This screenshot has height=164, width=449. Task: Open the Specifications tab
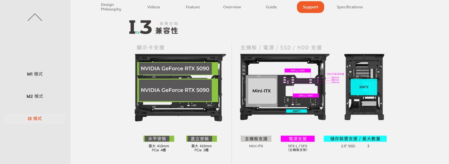coord(350,7)
